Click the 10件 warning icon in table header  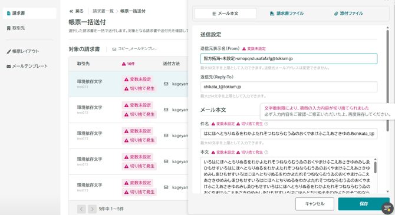[124, 64]
